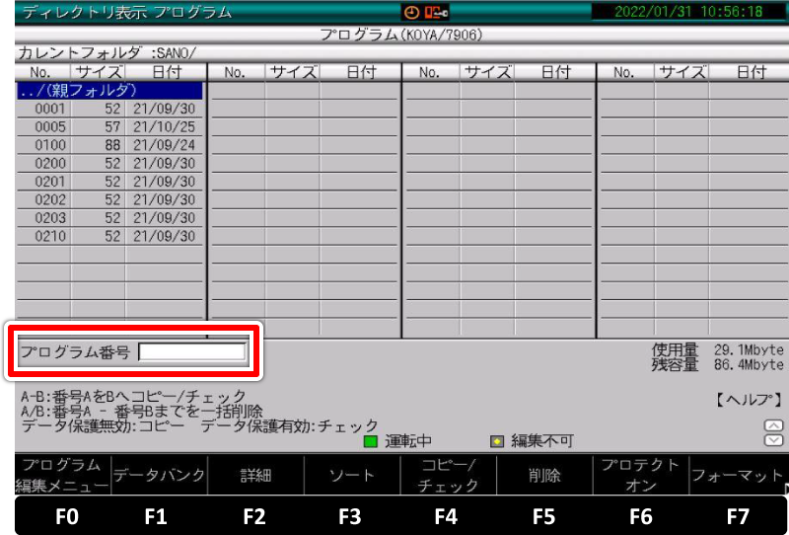Select program number 0100
Image resolution: width=789 pixels, height=535 pixels.
tap(50, 145)
